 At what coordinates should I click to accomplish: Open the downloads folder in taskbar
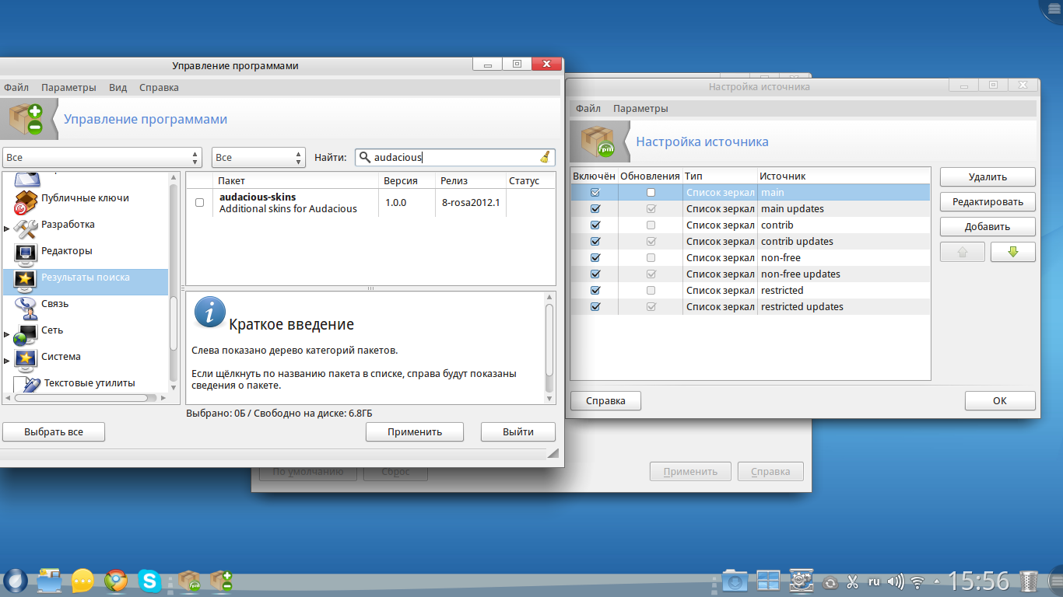pyautogui.click(x=735, y=581)
